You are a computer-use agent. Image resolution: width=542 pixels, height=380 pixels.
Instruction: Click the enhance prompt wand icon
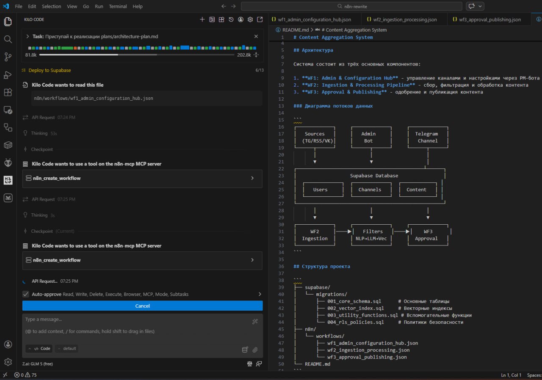[255, 322]
